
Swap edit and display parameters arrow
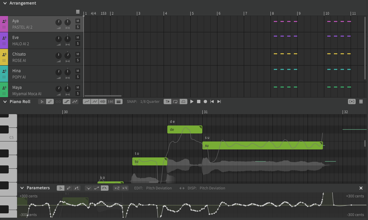coord(182,188)
